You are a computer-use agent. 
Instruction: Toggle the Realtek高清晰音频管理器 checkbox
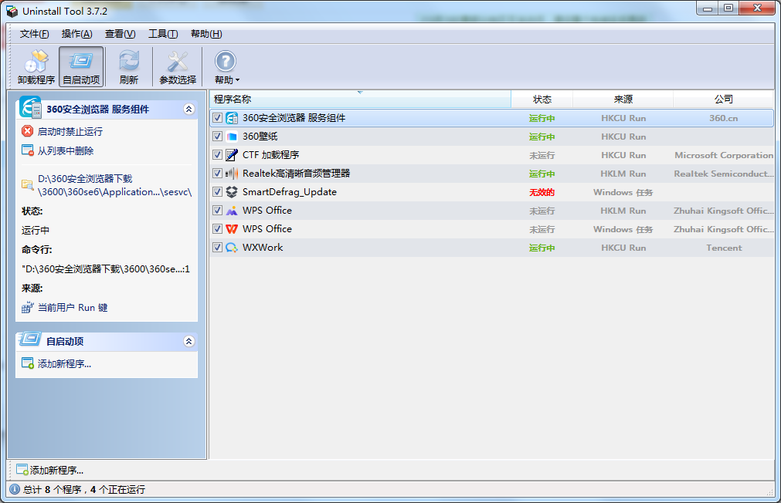click(217, 173)
